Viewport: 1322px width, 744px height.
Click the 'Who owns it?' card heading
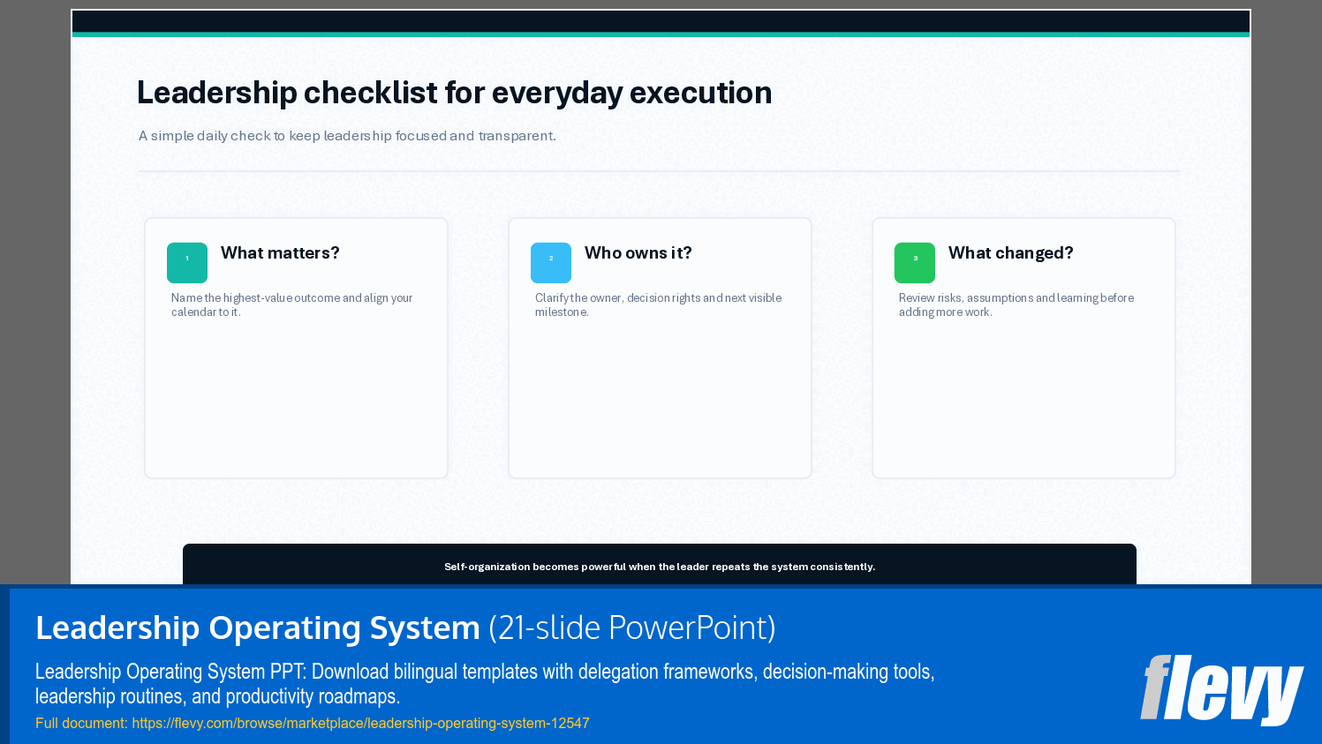tap(638, 253)
